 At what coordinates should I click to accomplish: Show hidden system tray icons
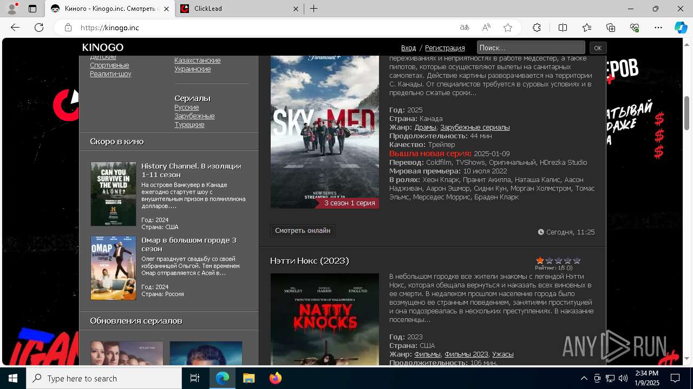coord(584,378)
